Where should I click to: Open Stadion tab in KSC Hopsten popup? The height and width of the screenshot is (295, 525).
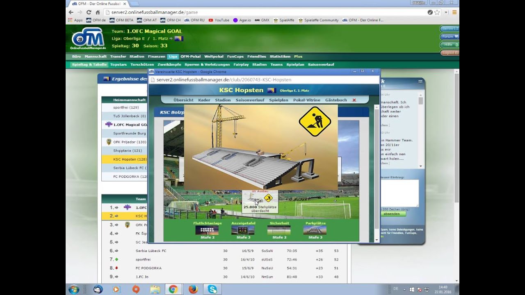click(223, 100)
